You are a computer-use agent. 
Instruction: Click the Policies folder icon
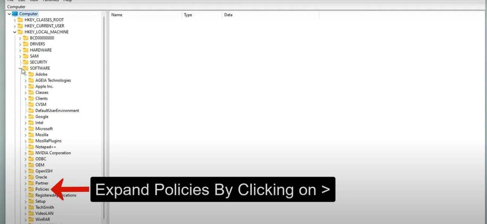(x=31, y=189)
